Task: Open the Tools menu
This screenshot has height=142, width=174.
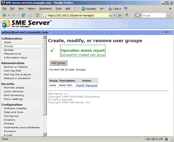Action: point(59,9)
